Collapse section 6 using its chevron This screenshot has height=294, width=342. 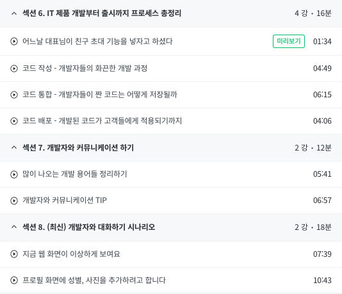(14, 13)
